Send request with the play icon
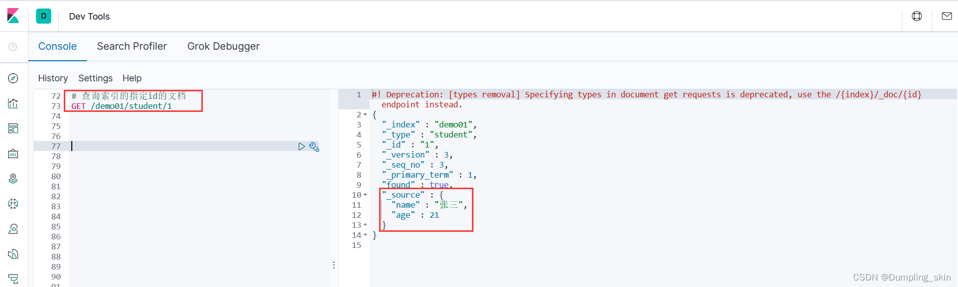The width and height of the screenshot is (958, 287). coord(301,147)
